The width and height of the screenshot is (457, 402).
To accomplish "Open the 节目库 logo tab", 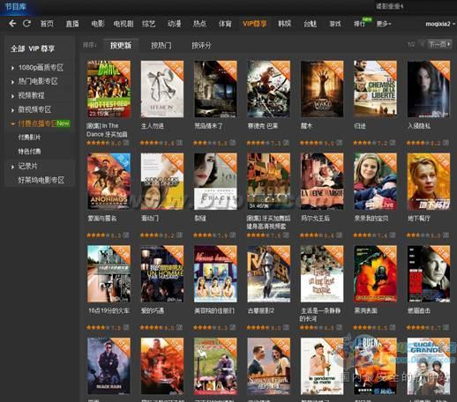I will [x=16, y=6].
